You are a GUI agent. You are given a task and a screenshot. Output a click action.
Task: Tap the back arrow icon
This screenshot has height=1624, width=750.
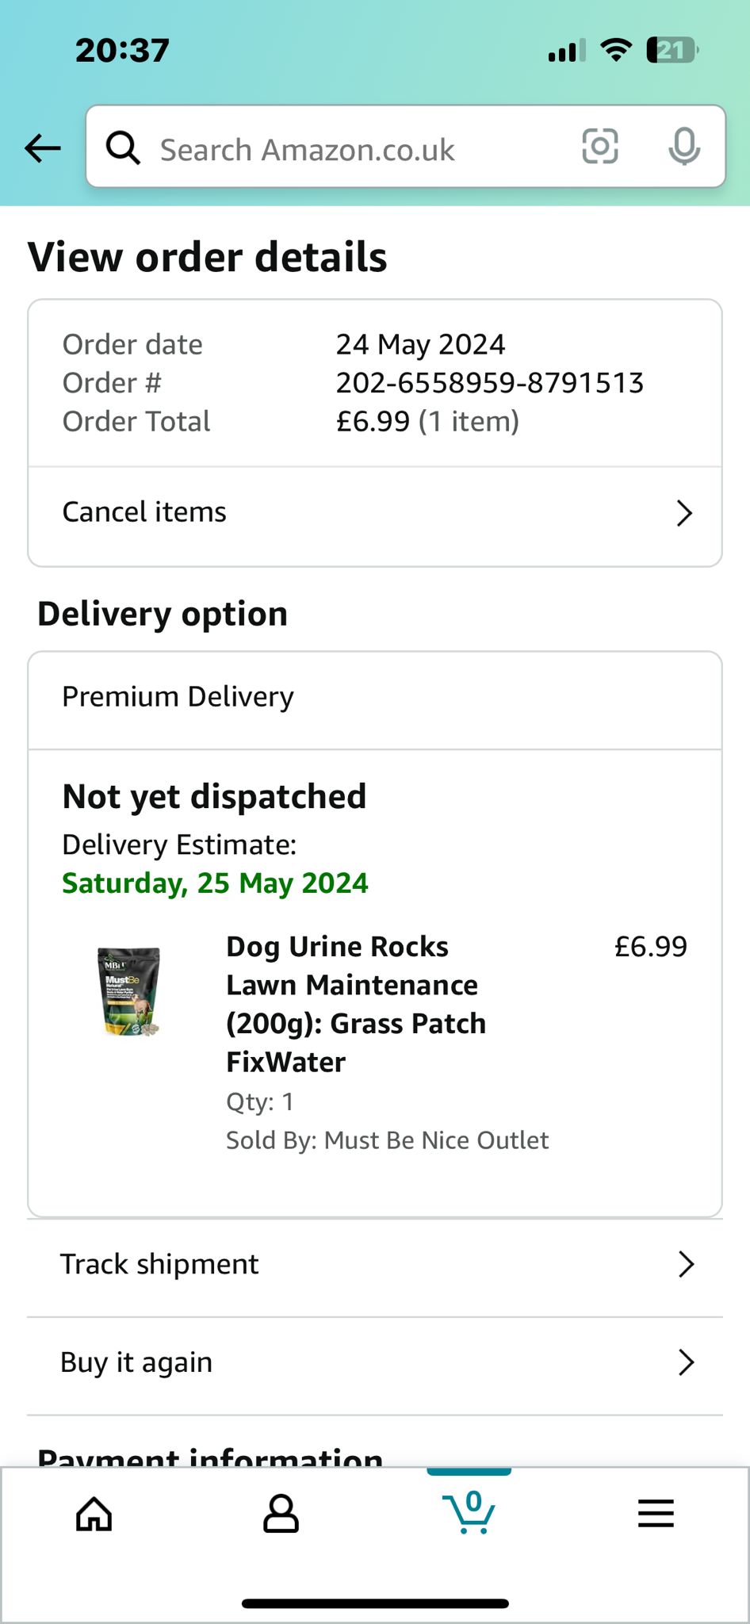(x=43, y=147)
